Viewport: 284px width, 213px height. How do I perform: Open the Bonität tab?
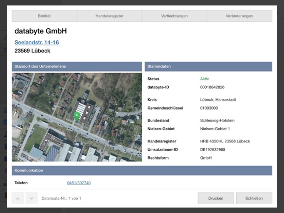coord(44,16)
